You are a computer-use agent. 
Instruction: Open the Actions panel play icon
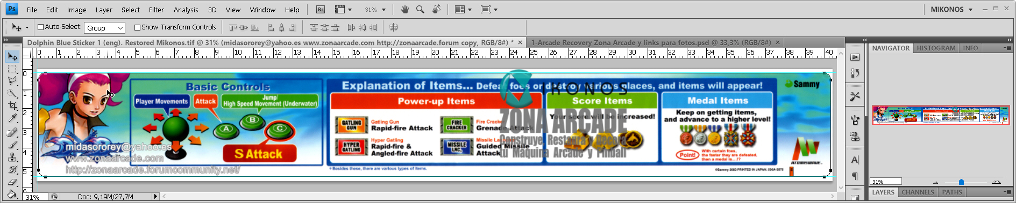pyautogui.click(x=855, y=57)
